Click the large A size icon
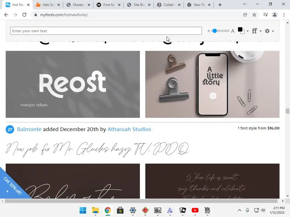Image resolution: width=290 pixels, height=217 pixels. [233, 31]
